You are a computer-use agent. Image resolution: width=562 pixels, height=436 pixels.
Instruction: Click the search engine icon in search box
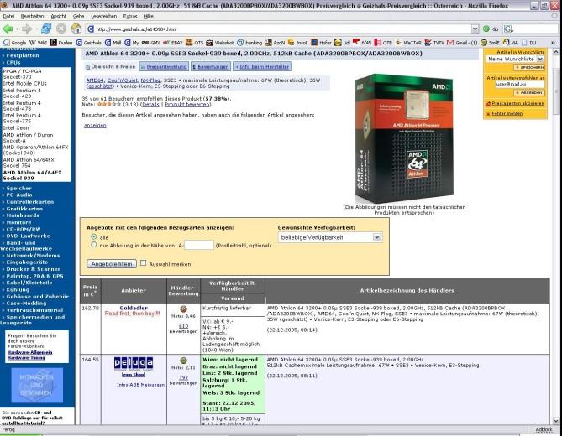coord(508,29)
